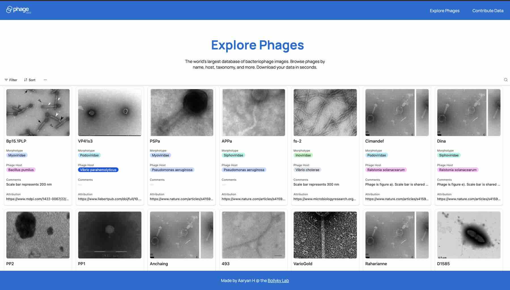Viewport: 510px width, 290px height.
Task: Open the PP2 micrograph thumbnail
Action: coord(38,235)
